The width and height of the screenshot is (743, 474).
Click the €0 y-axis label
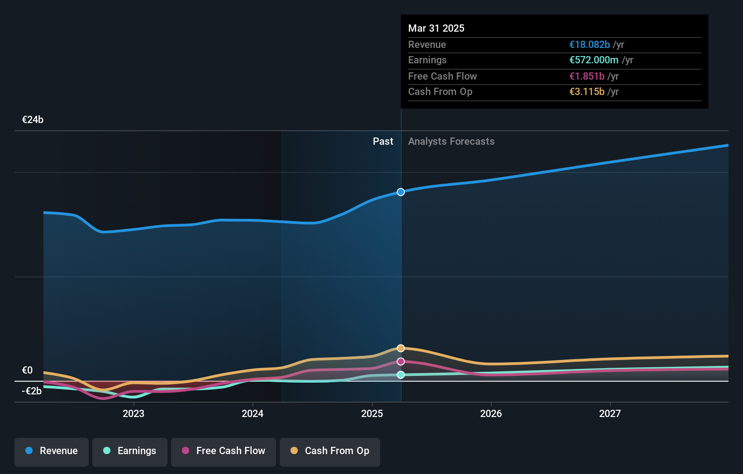(x=27, y=370)
